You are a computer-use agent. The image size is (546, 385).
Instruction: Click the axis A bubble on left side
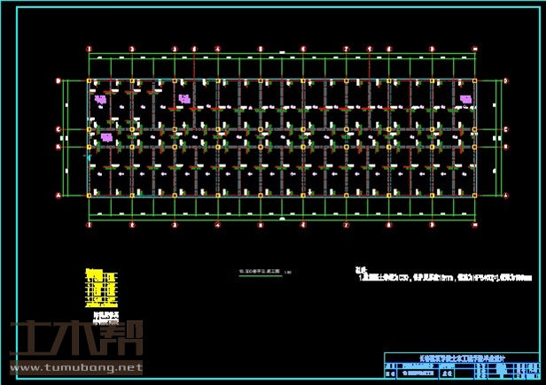pos(58,194)
